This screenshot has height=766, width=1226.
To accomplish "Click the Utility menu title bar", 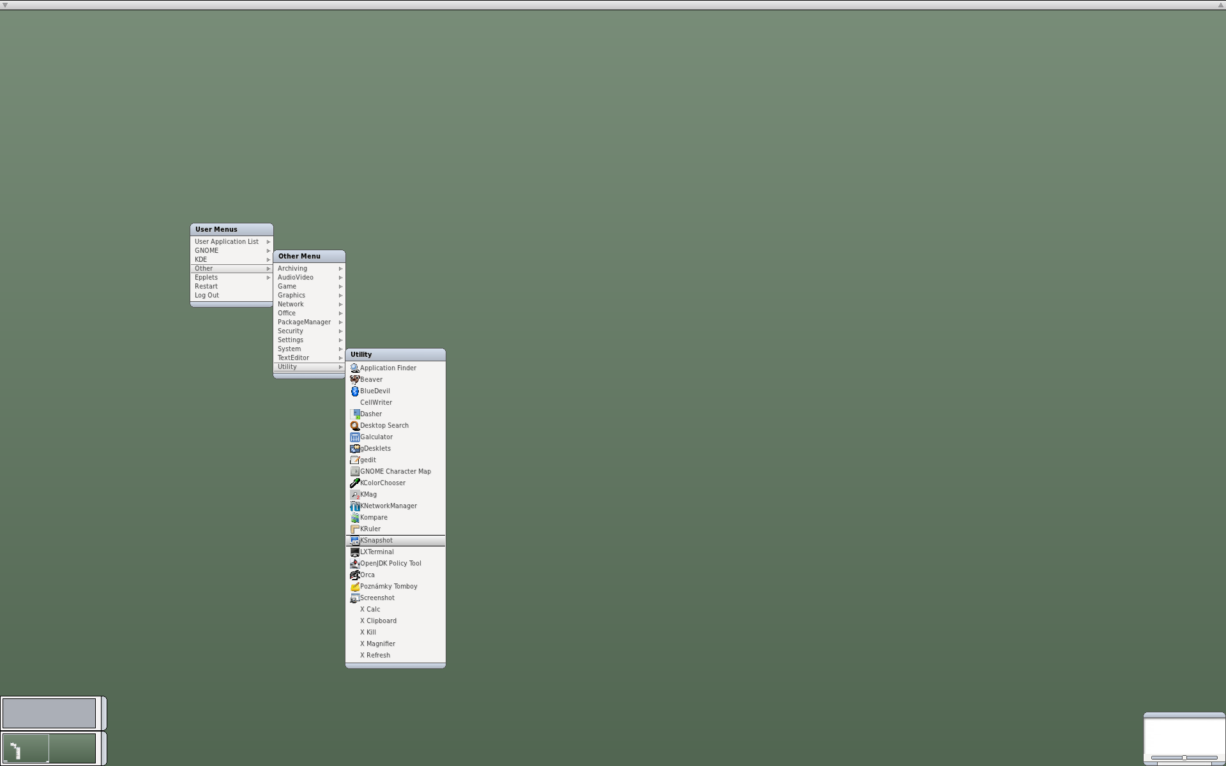I will tap(395, 355).
